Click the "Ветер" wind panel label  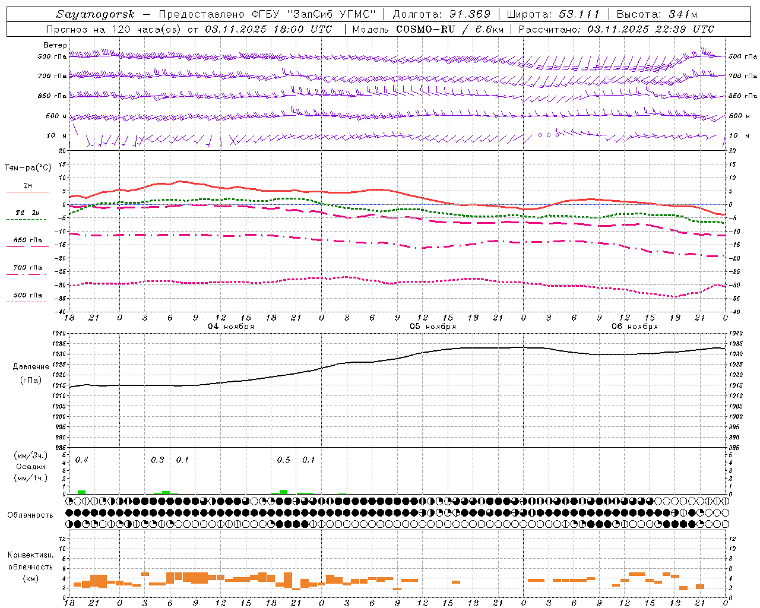pos(55,45)
